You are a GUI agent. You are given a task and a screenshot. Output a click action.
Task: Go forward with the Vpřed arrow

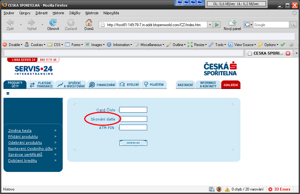click(32, 25)
